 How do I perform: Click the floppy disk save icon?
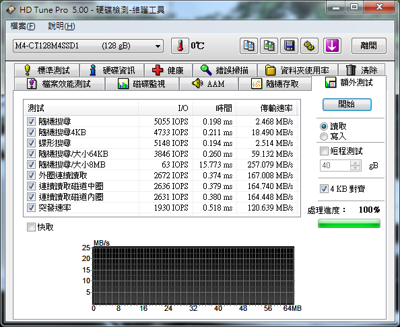click(x=289, y=46)
